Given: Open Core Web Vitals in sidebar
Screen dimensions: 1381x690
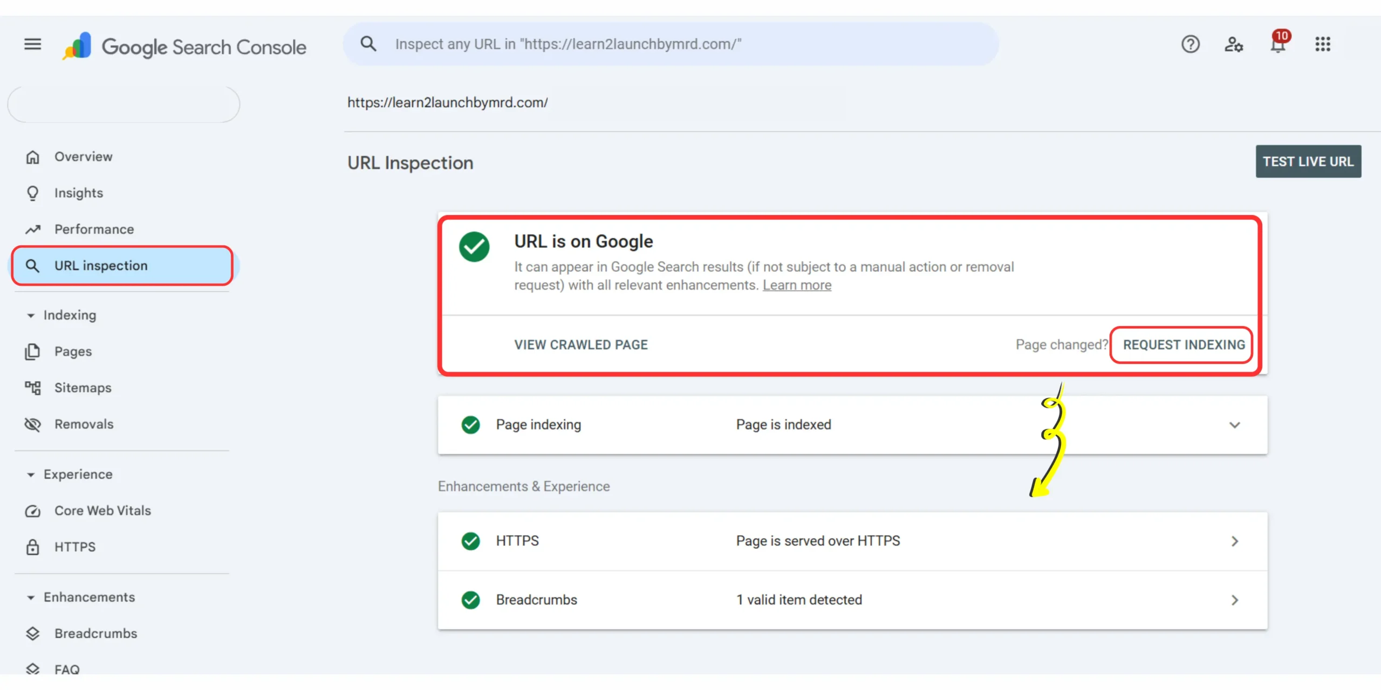Looking at the screenshot, I should 102,510.
